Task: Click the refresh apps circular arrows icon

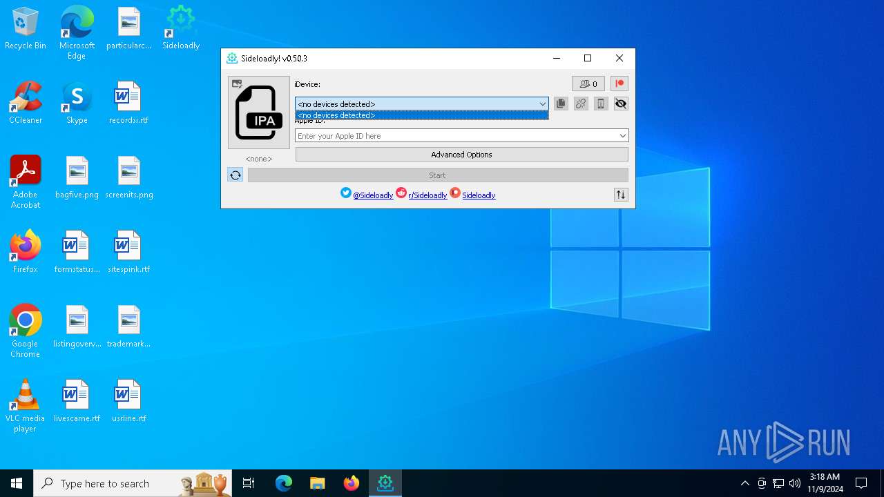Action: point(236,175)
